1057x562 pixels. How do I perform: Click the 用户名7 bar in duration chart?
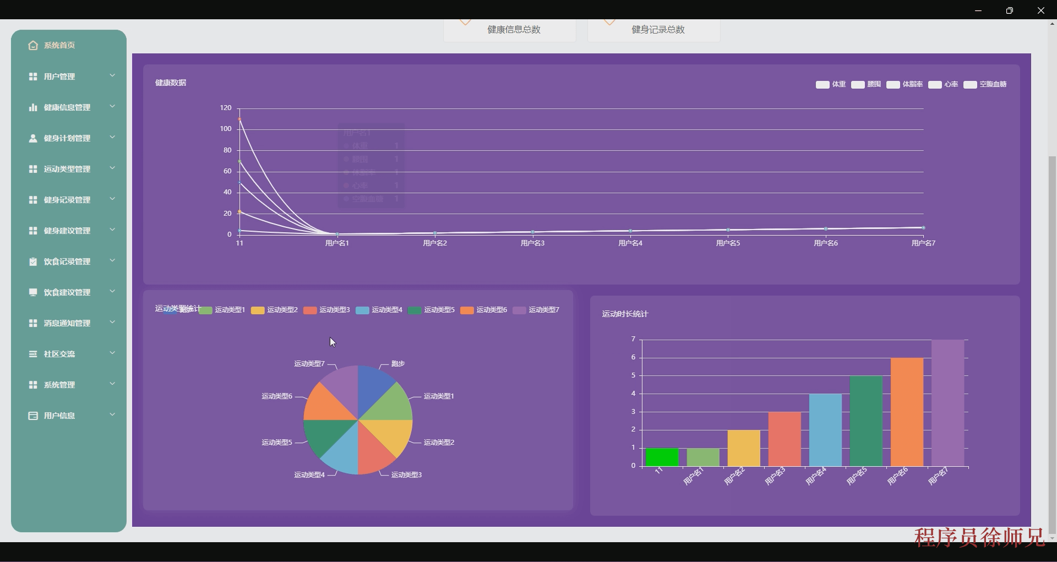pyautogui.click(x=947, y=403)
